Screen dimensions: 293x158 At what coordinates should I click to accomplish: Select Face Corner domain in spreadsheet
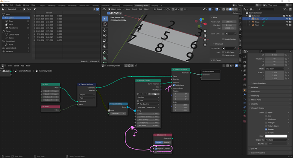[16, 28]
